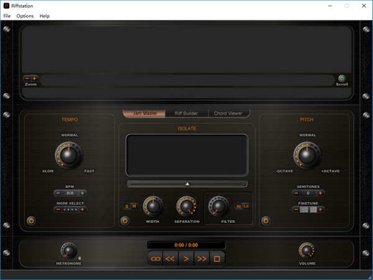
Task: Click the Metronome knob
Action: coord(68,251)
